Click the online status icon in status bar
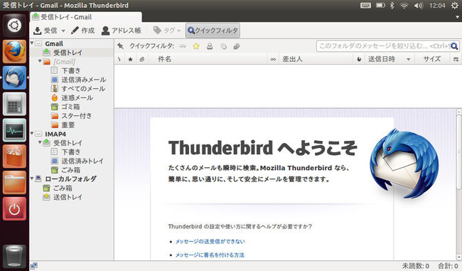This screenshot has height=271, width=462. pos(34,266)
